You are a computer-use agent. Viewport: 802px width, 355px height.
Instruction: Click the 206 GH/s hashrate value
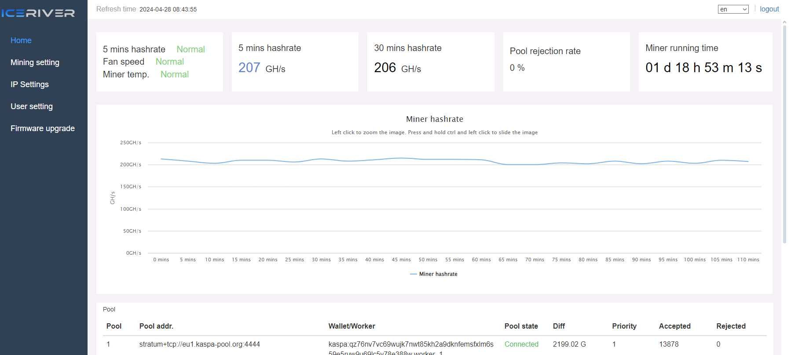(x=397, y=68)
